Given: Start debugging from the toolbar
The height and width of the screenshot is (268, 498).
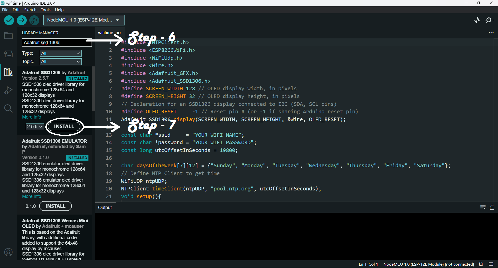Looking at the screenshot, I should click(x=34, y=20).
